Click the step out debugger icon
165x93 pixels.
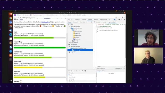(x=77, y=71)
